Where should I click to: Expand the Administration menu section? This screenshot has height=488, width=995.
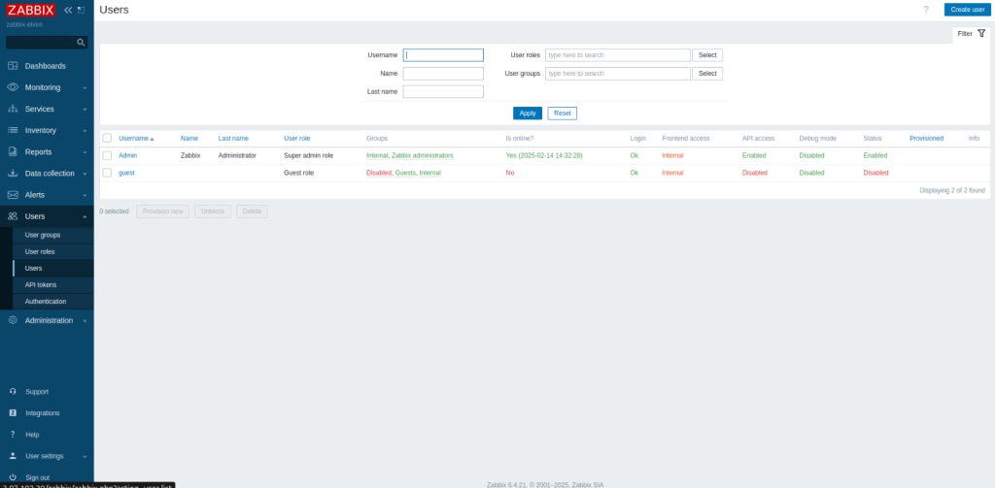[47, 320]
